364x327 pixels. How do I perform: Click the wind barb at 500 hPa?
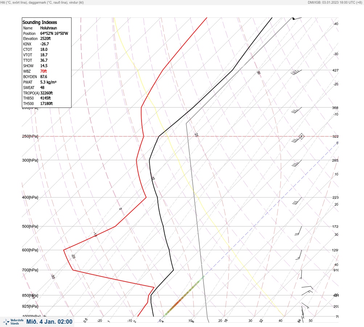pyautogui.click(x=299, y=231)
